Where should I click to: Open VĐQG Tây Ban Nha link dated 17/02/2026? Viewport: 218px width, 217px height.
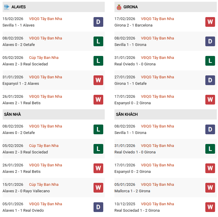click(157, 19)
